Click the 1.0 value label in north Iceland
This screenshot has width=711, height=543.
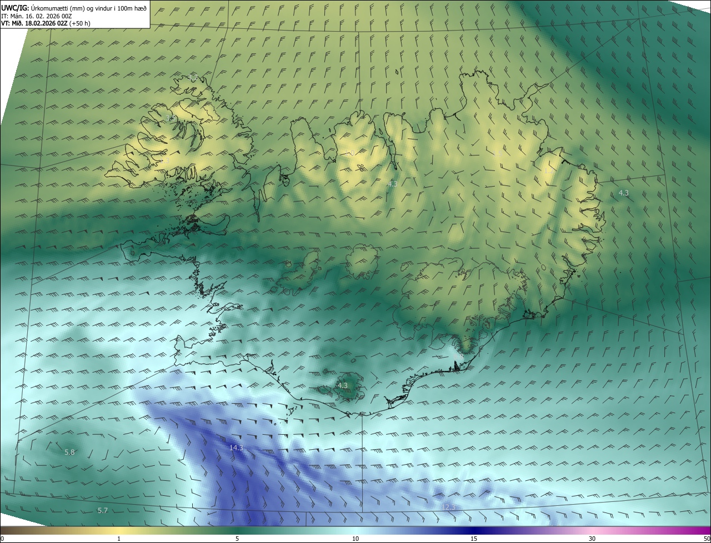pyautogui.click(x=349, y=154)
